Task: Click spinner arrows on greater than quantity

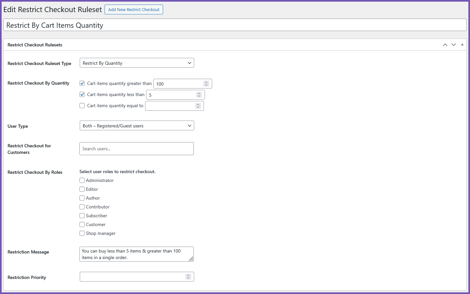Action: pyautogui.click(x=206, y=84)
